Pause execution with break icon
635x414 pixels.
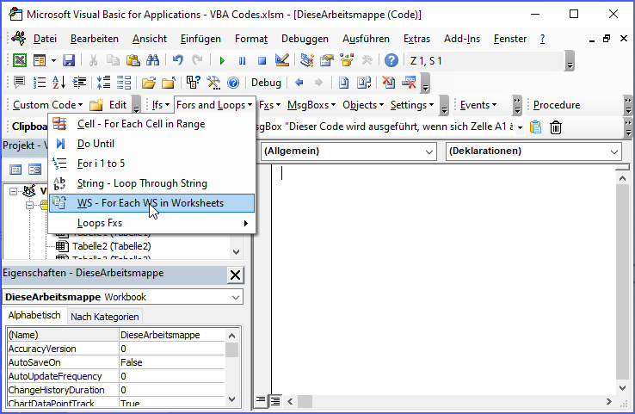click(242, 61)
